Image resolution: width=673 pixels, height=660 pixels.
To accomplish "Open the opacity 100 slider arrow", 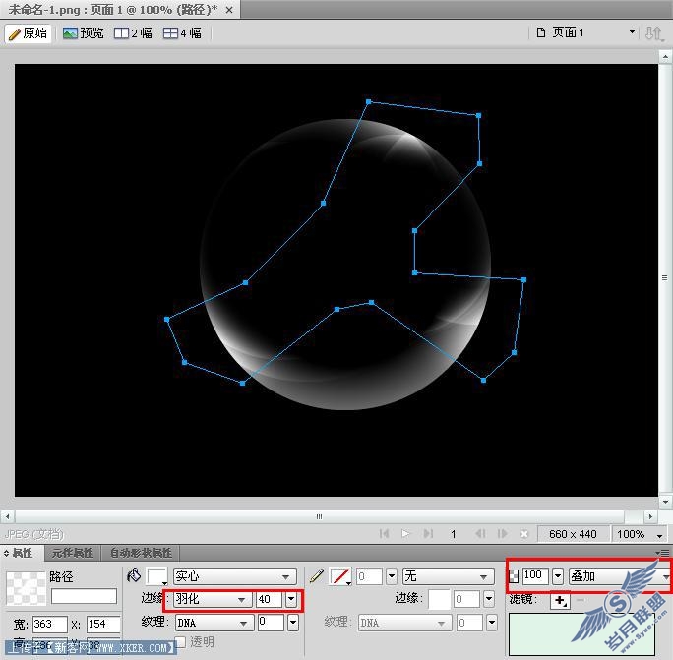I will click(558, 576).
